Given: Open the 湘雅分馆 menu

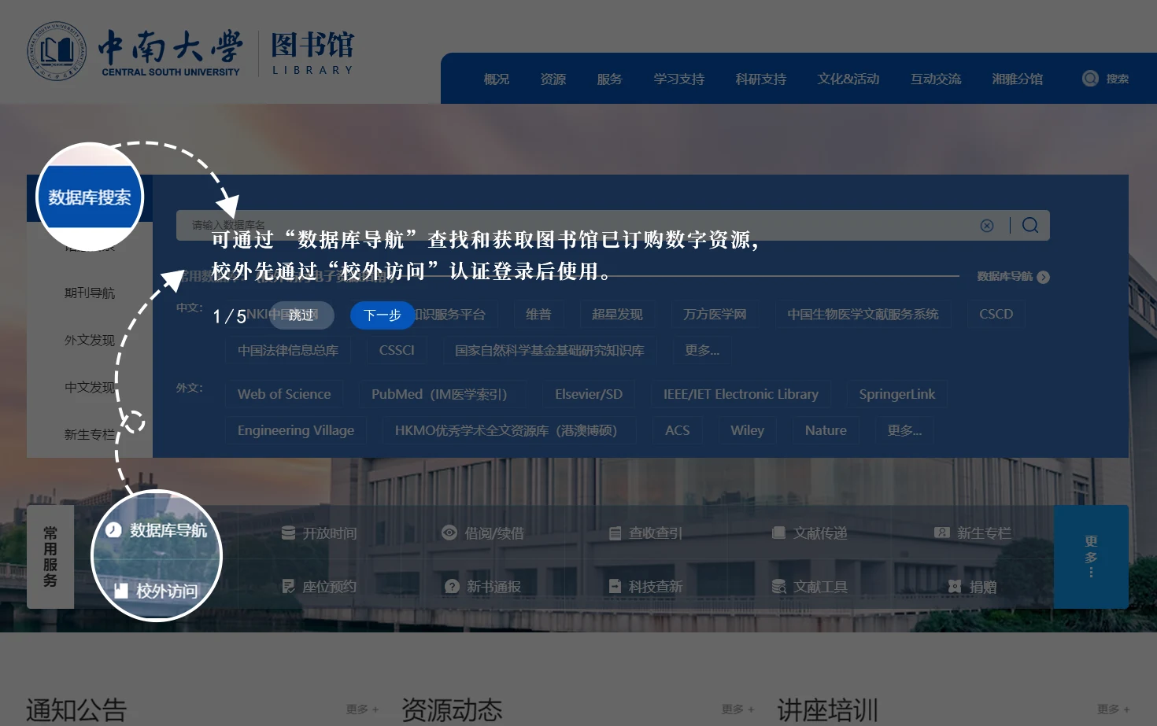Looking at the screenshot, I should pos(1018,79).
